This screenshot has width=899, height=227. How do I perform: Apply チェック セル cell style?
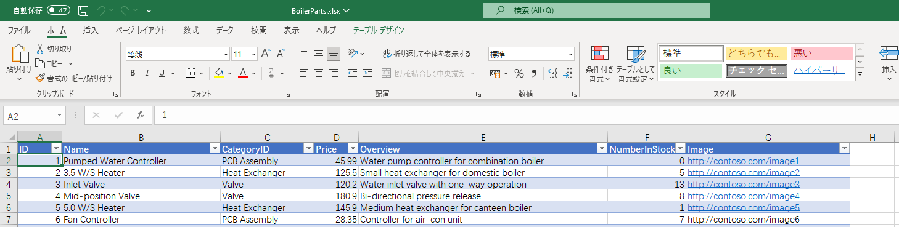pyautogui.click(x=756, y=71)
